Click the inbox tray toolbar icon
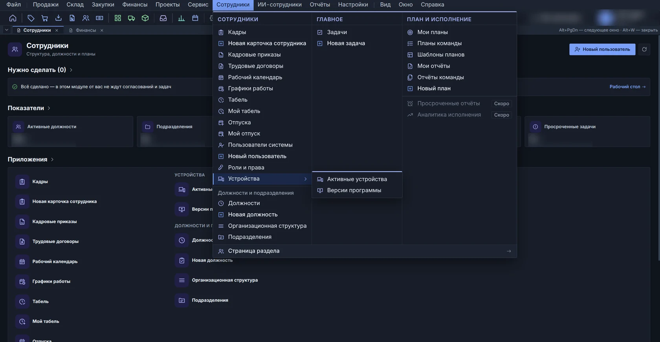Viewport: 660px width, 342px height. (163, 18)
